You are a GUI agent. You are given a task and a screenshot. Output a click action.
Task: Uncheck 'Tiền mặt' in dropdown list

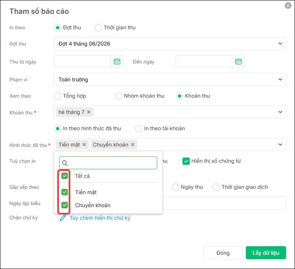[65, 192]
